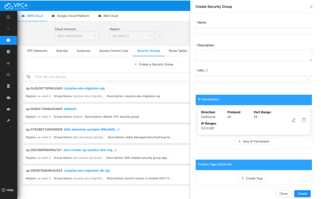Click the Help label in the sidebar
The width and height of the screenshot is (321, 199).
tap(10, 190)
